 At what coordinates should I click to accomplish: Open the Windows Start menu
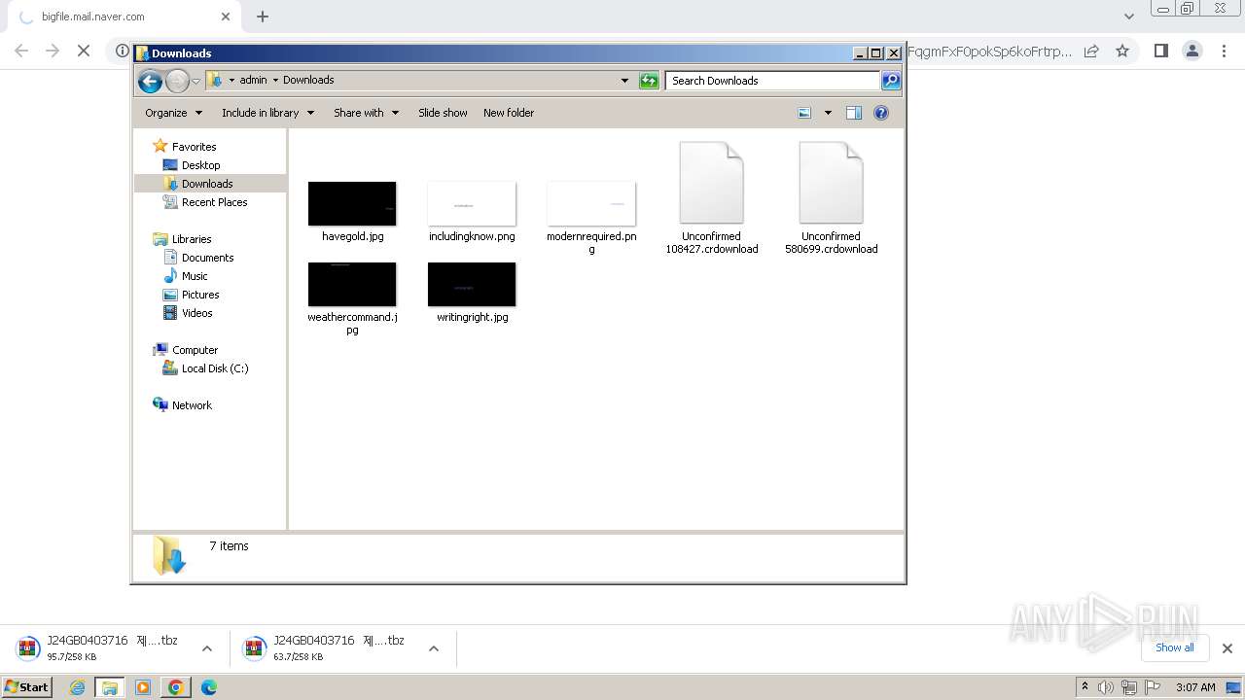(x=26, y=686)
